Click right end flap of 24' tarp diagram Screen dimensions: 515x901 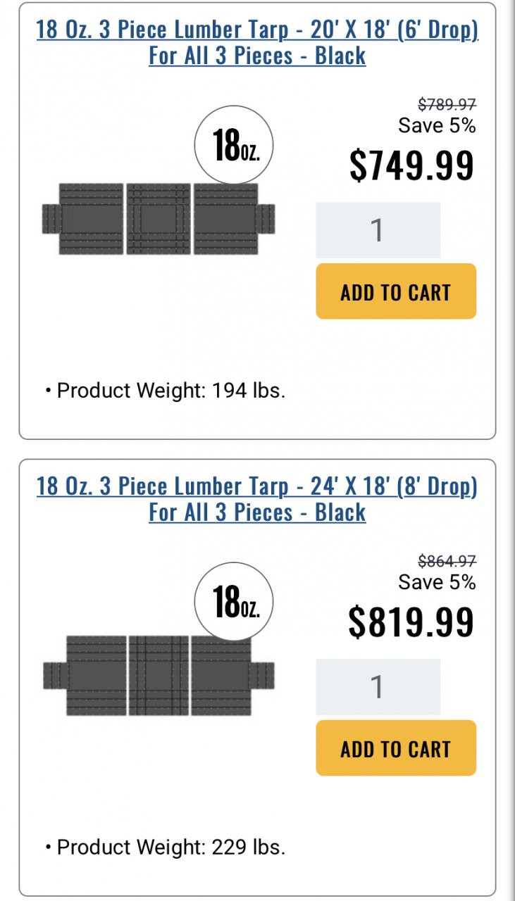point(263,676)
